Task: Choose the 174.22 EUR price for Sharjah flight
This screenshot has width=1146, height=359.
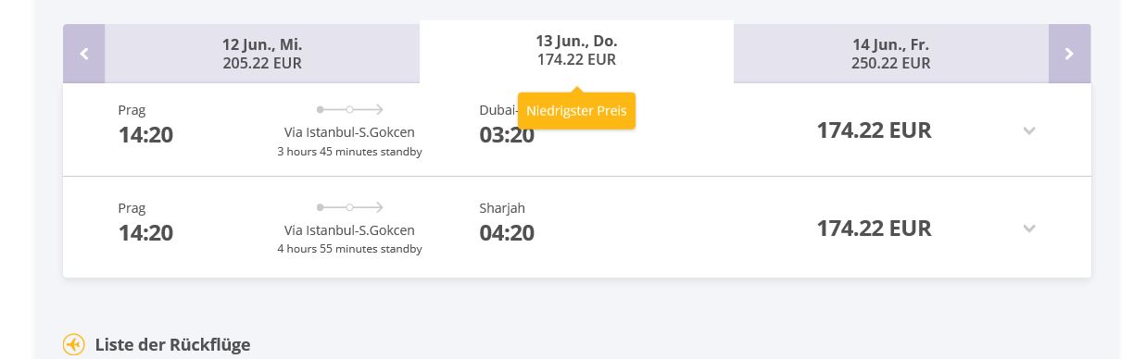Action: [x=874, y=229]
